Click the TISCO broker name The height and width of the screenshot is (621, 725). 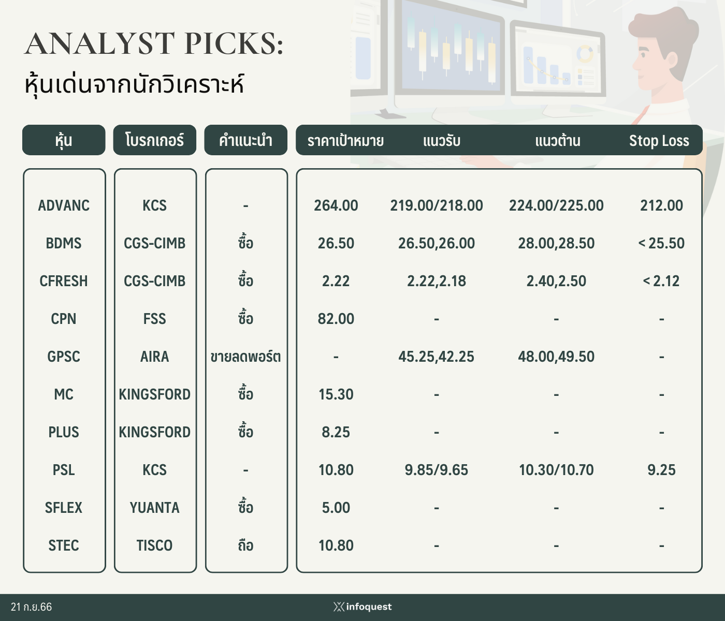coord(155,545)
